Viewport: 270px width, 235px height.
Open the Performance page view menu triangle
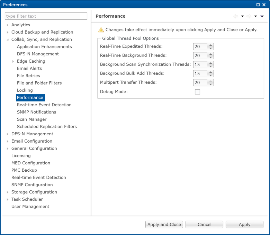(262, 16)
